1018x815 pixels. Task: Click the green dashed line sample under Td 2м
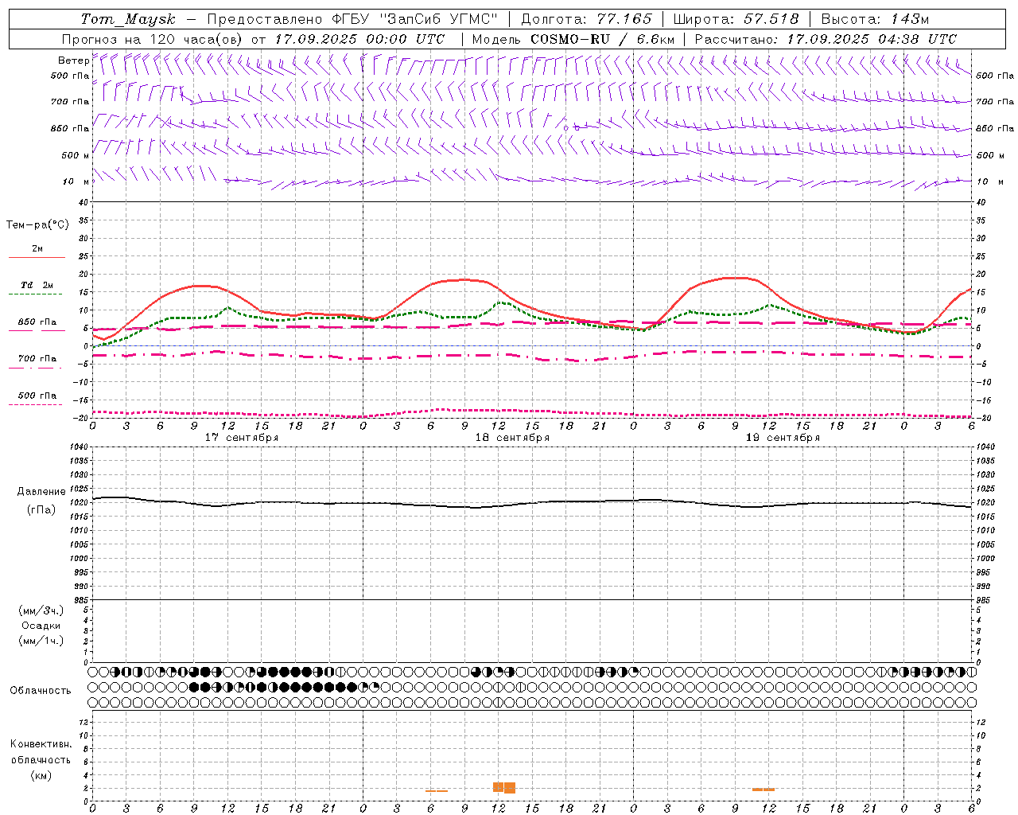(x=35, y=294)
